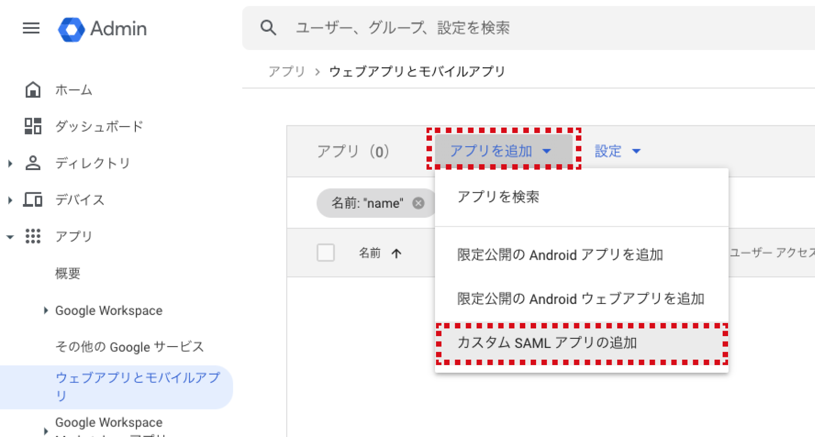Choose アプリを検索 from the menu
The width and height of the screenshot is (815, 437).
tap(498, 197)
